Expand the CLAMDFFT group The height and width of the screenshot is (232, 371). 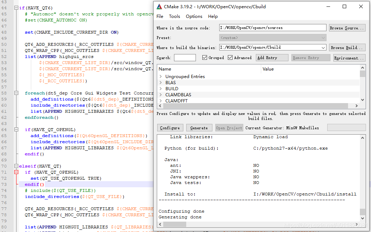[x=161, y=101]
